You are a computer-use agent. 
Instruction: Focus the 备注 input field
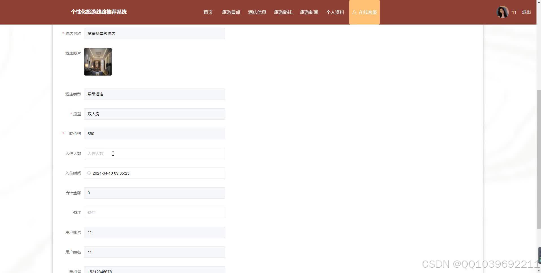(154, 213)
